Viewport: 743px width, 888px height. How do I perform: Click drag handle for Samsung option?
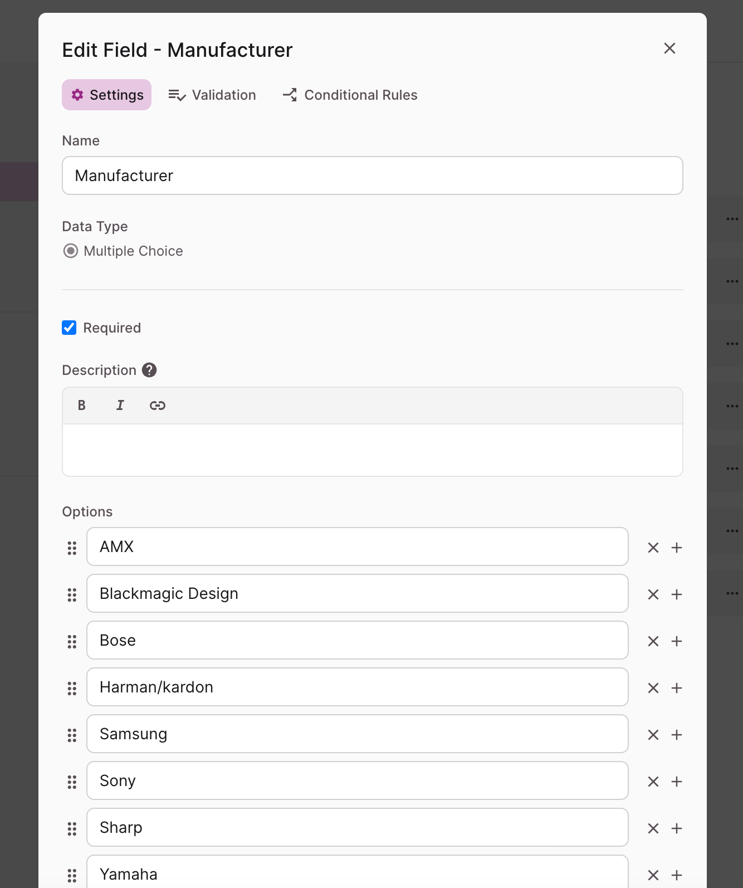(72, 735)
